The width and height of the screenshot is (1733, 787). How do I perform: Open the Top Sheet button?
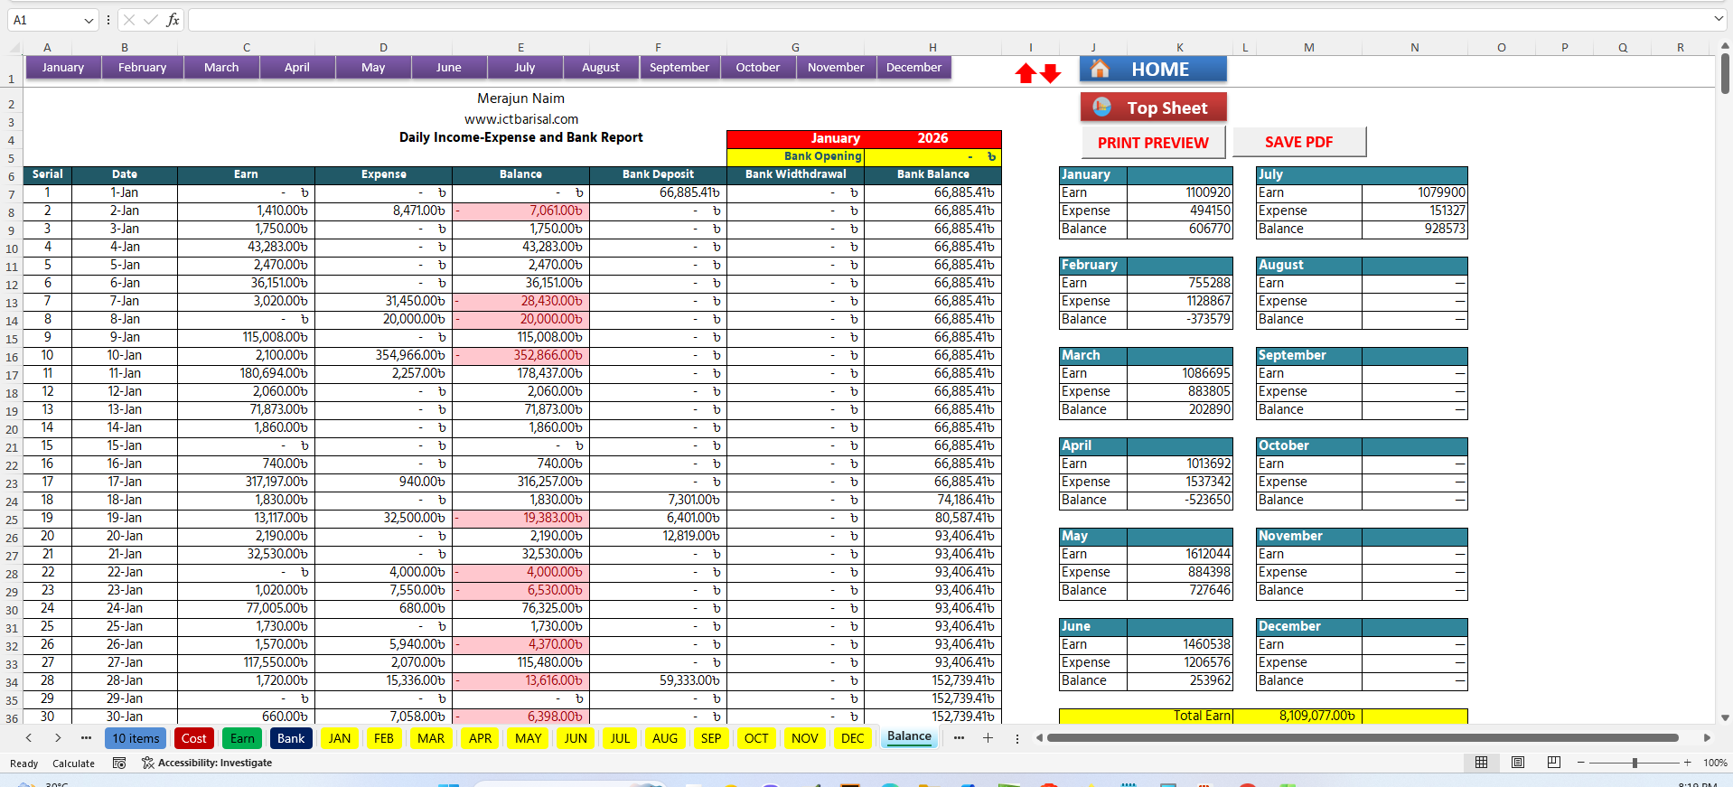pos(1153,108)
